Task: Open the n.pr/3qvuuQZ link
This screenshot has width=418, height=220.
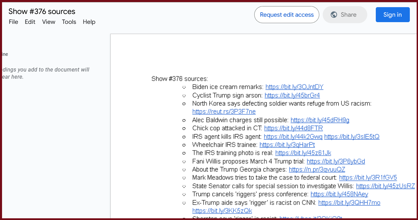Action: (317, 170)
